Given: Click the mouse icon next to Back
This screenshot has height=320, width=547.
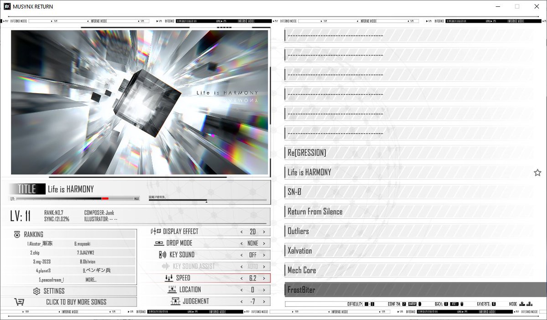Looking at the screenshot, I should [462, 304].
